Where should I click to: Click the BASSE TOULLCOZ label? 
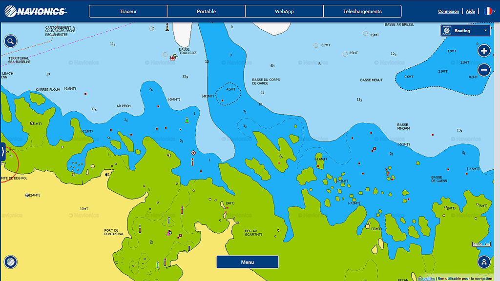tap(187, 51)
